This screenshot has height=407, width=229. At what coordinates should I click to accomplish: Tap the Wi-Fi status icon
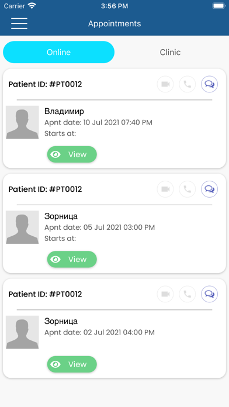32,6
